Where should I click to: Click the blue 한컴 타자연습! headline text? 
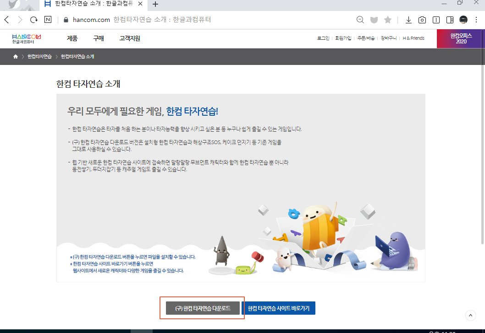coord(192,111)
